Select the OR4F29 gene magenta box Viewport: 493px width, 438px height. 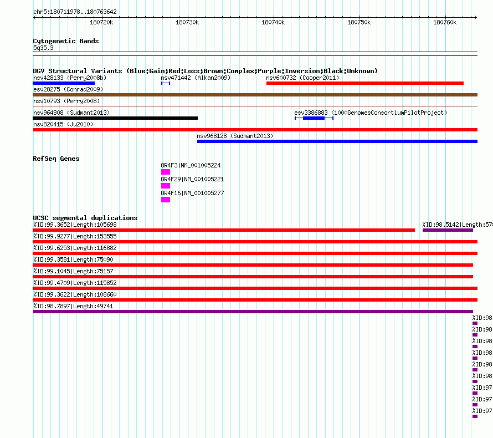point(166,186)
